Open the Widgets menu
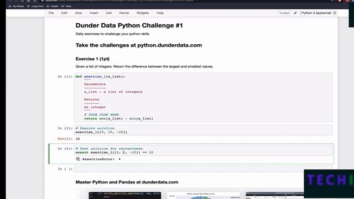The width and height of the screenshot is (354, 199). click(143, 13)
